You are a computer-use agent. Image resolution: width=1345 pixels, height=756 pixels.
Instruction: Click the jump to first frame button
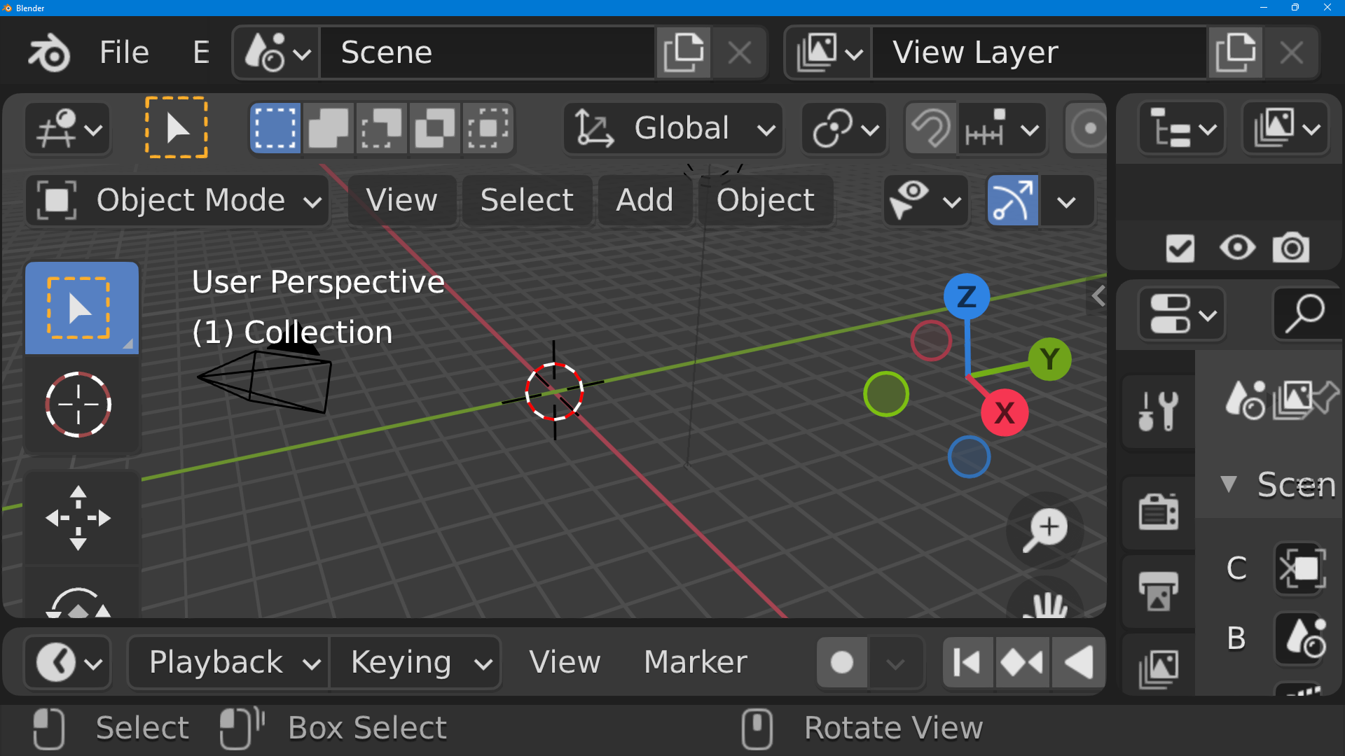tap(966, 663)
